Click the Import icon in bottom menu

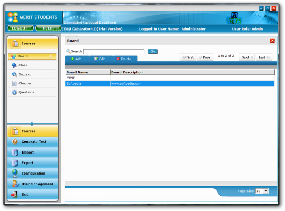pos(15,152)
